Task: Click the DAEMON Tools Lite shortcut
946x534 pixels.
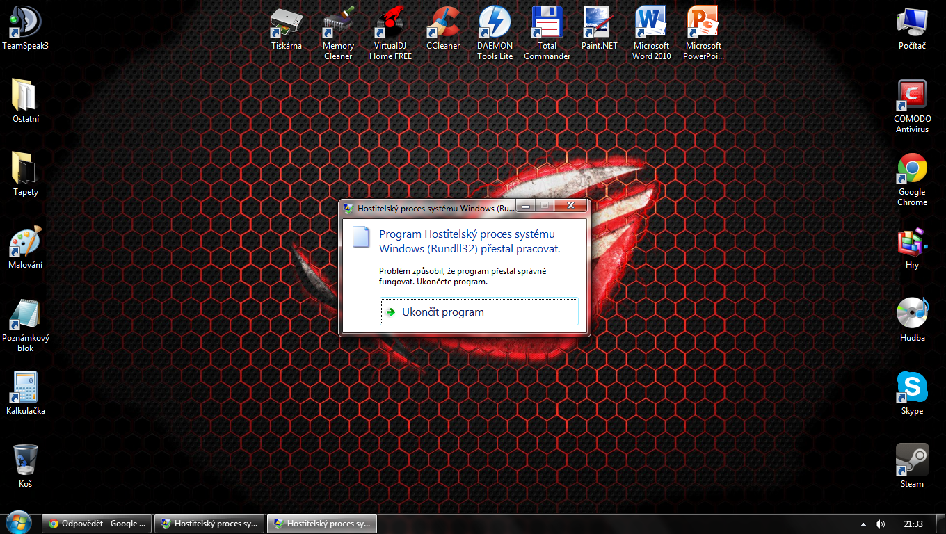Action: [495, 33]
